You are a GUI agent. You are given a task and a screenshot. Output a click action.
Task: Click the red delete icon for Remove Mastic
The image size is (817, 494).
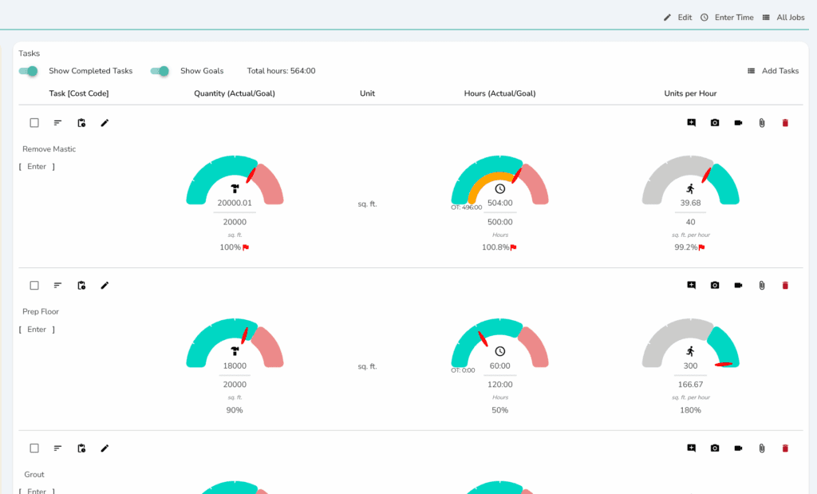coord(785,123)
